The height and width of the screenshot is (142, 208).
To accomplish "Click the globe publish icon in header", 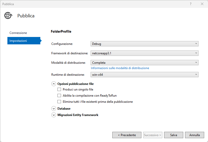I will [8, 16].
